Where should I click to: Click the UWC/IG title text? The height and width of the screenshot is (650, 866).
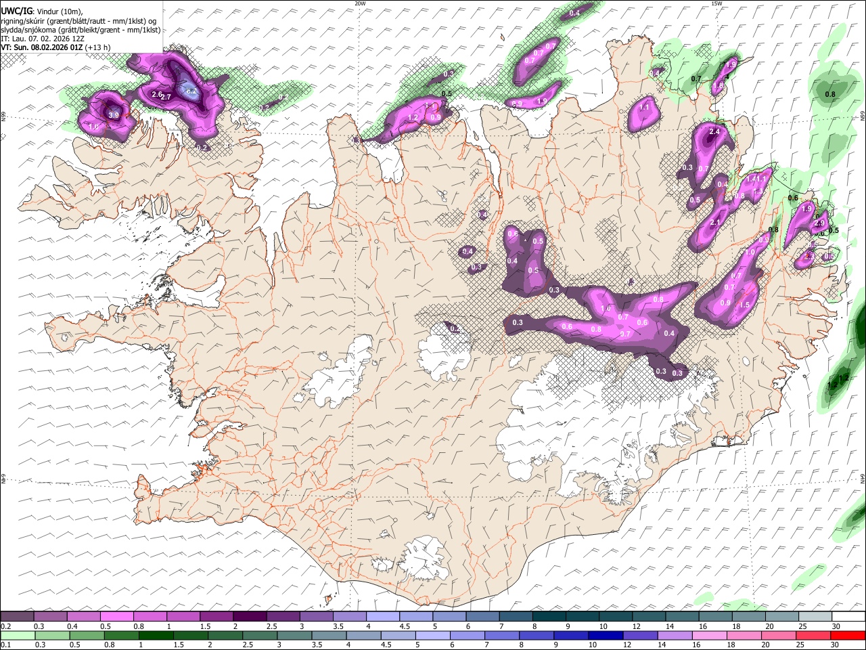(x=16, y=12)
